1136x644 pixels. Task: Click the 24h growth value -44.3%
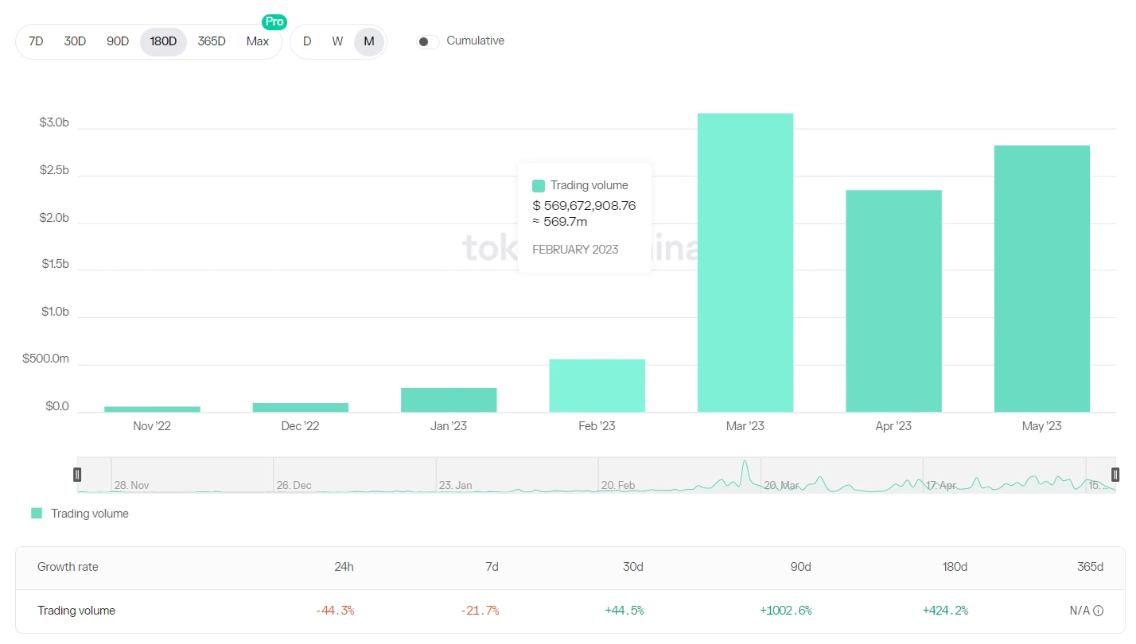pyautogui.click(x=335, y=611)
